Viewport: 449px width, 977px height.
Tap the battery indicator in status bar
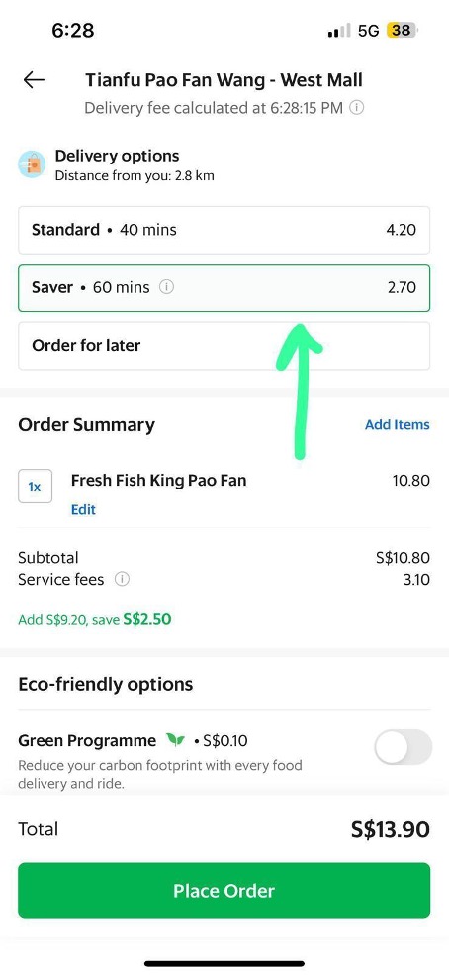(x=403, y=30)
